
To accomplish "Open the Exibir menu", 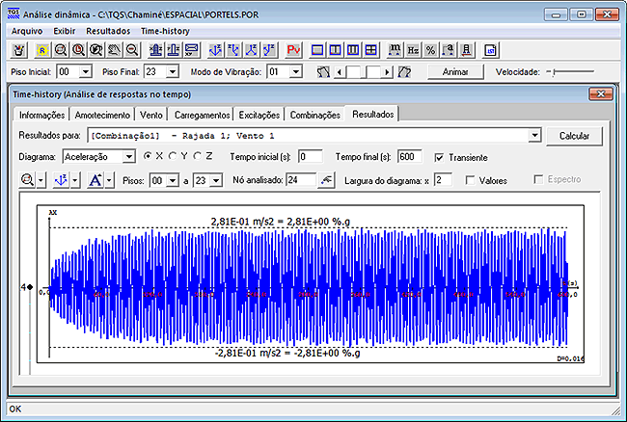I will [x=65, y=31].
